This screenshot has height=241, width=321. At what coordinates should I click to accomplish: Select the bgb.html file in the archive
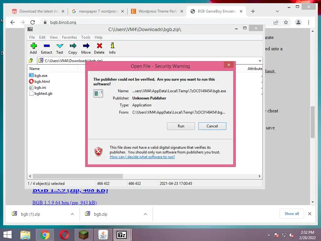click(39, 81)
